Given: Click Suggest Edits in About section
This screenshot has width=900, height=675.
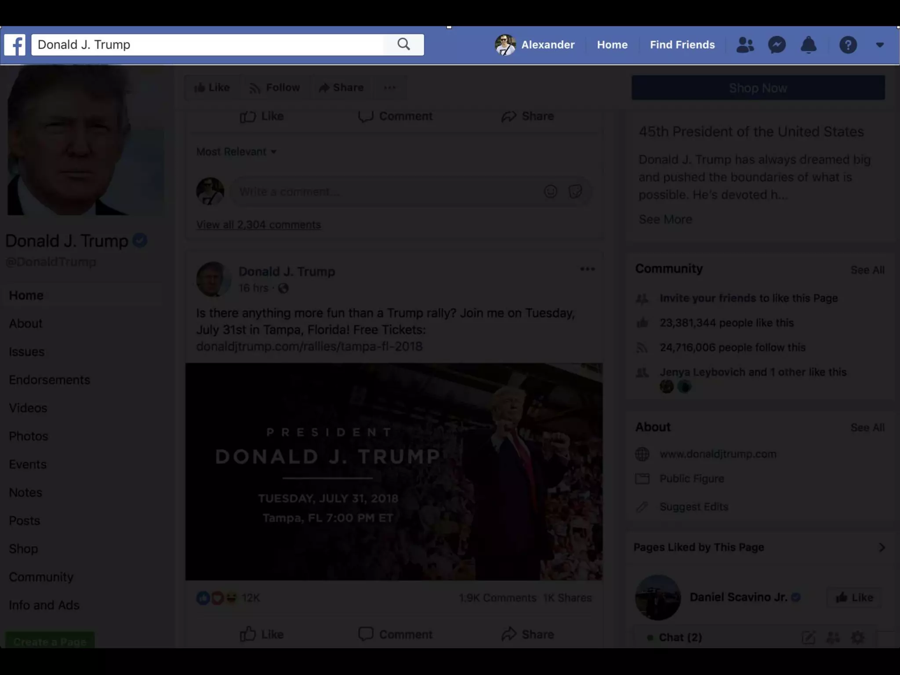Looking at the screenshot, I should [x=694, y=507].
